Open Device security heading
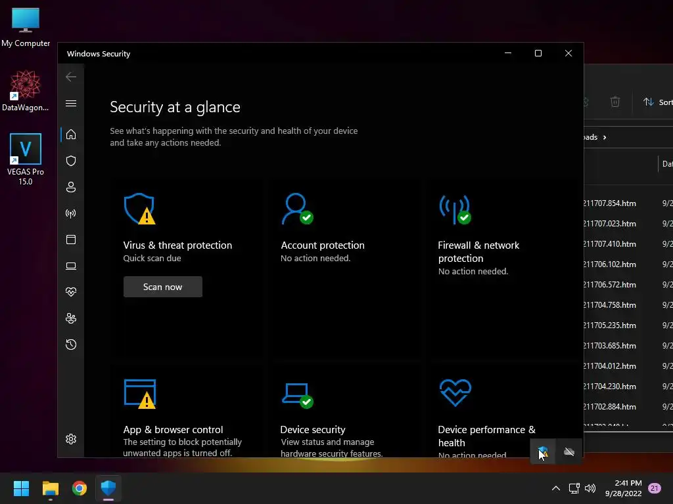673x504 pixels. [312, 429]
